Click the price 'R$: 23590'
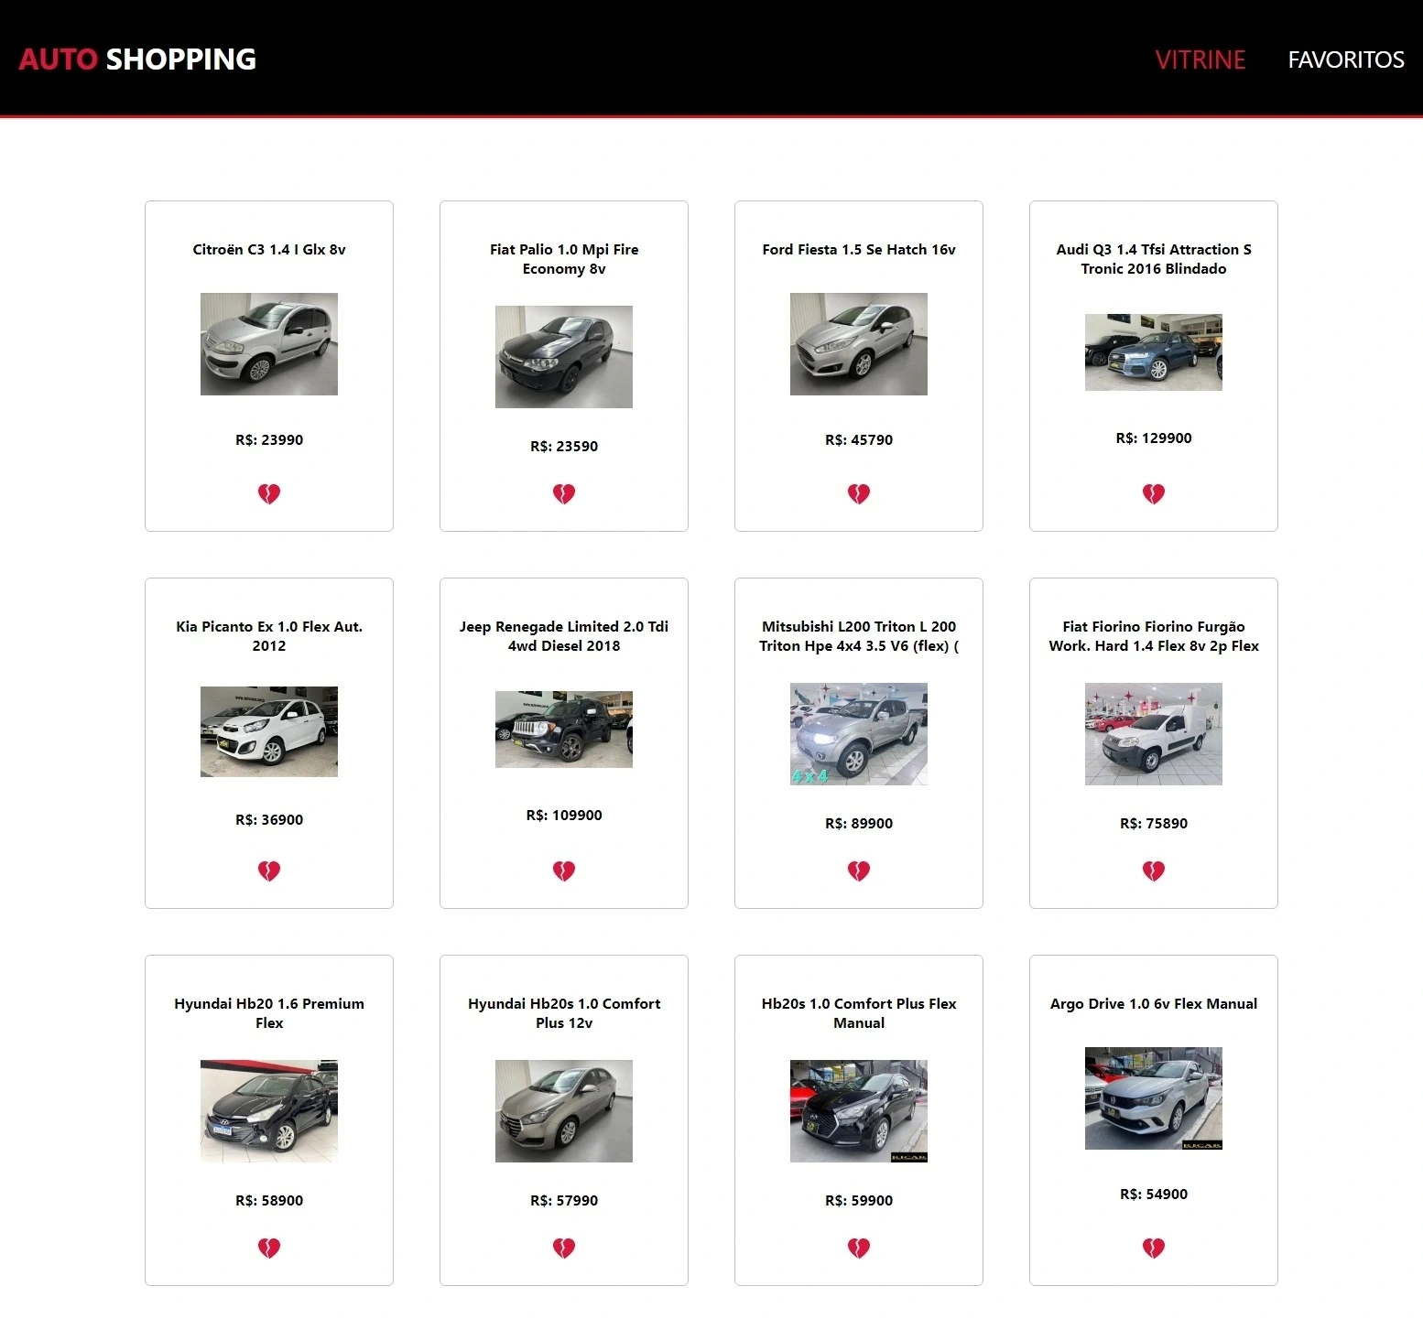Image resolution: width=1423 pixels, height=1319 pixels. (564, 447)
